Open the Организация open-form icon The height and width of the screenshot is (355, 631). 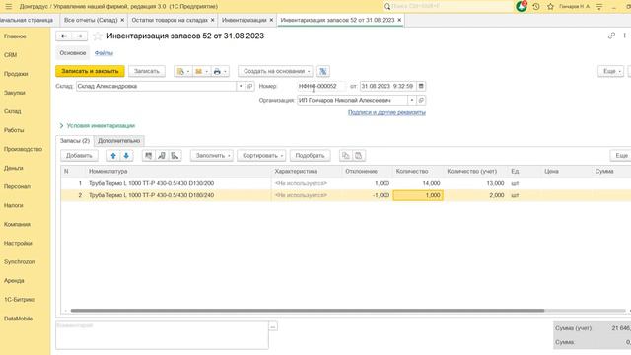pos(421,100)
